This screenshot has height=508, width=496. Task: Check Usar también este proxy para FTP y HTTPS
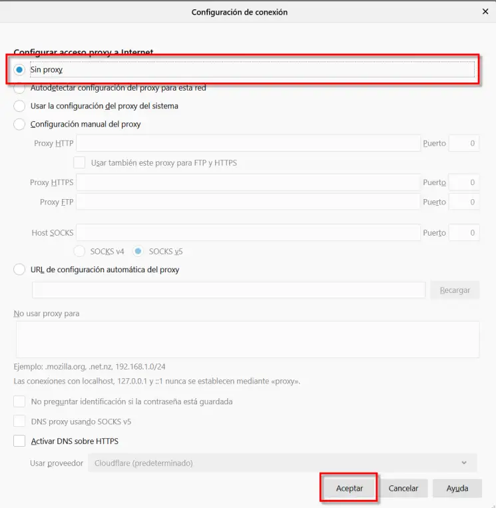click(79, 162)
